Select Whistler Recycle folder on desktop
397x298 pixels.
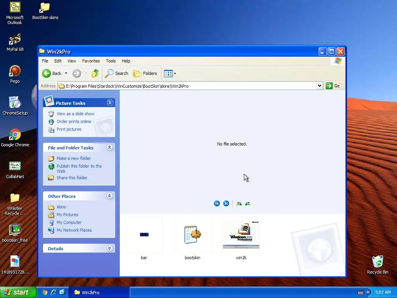point(15,204)
